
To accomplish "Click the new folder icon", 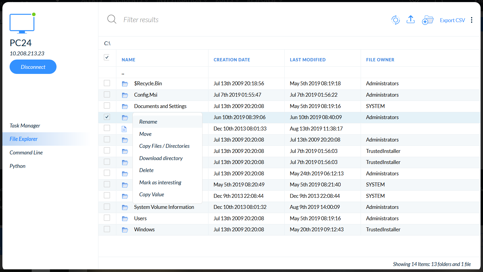I will tap(428, 20).
